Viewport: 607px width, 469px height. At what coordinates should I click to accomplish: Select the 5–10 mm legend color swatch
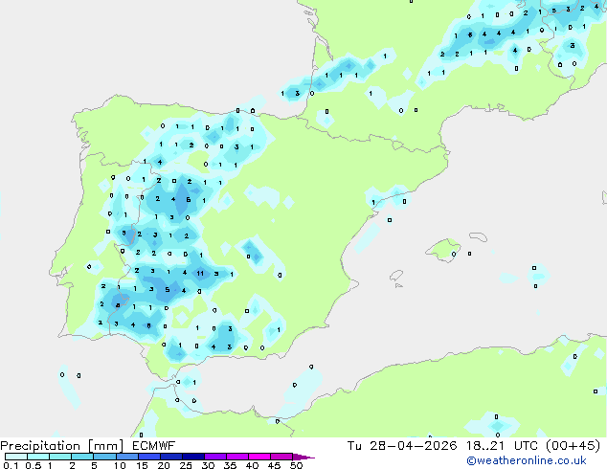tap(104, 457)
